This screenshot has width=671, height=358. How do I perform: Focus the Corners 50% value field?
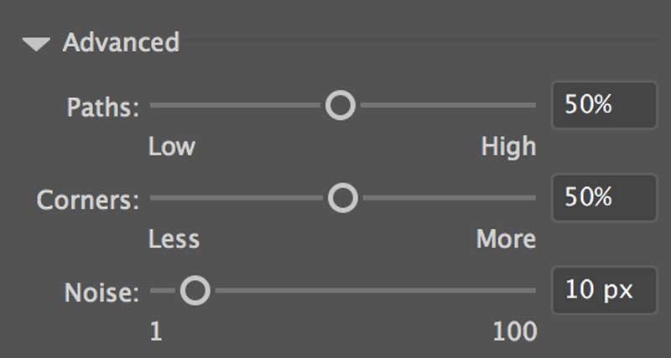(x=603, y=198)
